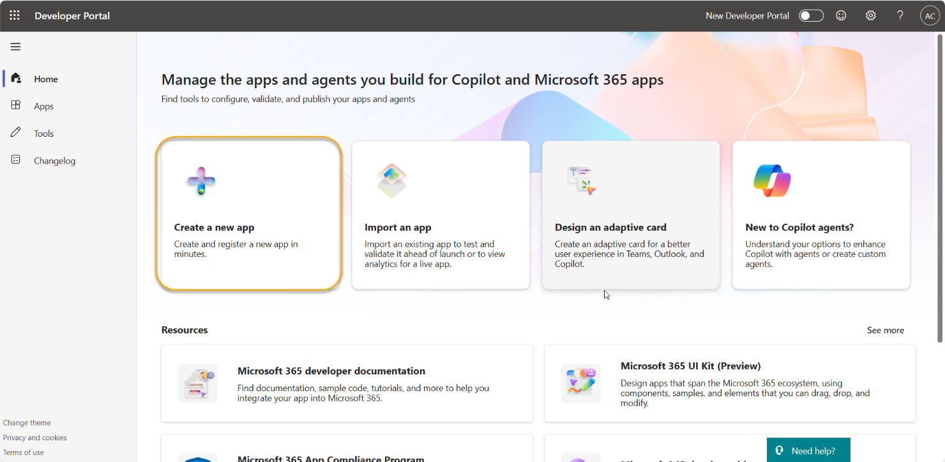The height and width of the screenshot is (462, 945).
Task: Collapse the sidebar with hamburger icon
Action: coord(16,47)
